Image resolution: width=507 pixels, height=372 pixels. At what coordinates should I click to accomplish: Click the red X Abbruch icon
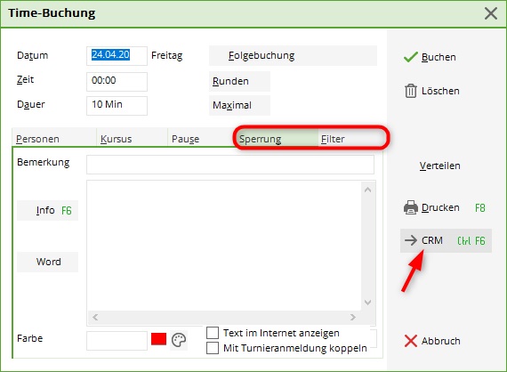pyautogui.click(x=411, y=341)
